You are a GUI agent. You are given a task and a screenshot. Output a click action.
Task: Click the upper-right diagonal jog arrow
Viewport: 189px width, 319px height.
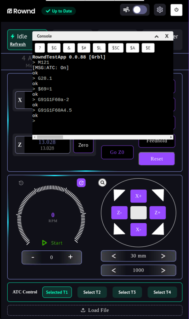(158, 195)
